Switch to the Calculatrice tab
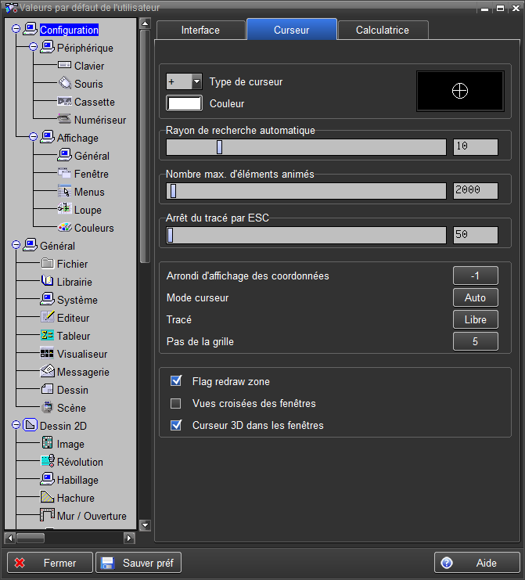This screenshot has width=525, height=580. click(x=382, y=30)
